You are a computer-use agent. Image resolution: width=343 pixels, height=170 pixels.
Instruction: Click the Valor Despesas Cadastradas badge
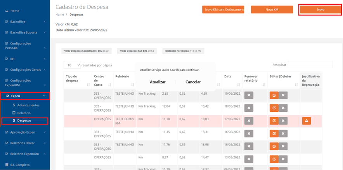(x=87, y=51)
